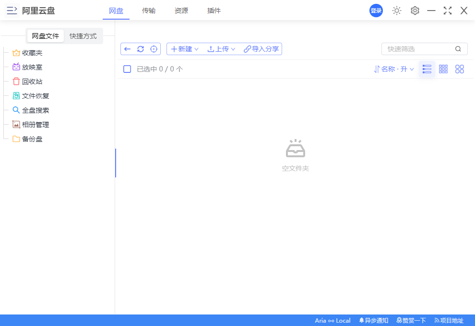Image resolution: width=475 pixels, height=326 pixels.
Task: Collapse sidebar using the top-left menu icon
Action: tap(12, 11)
